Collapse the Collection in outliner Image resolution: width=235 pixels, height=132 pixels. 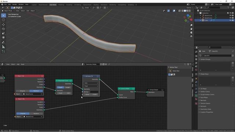coord(198,13)
